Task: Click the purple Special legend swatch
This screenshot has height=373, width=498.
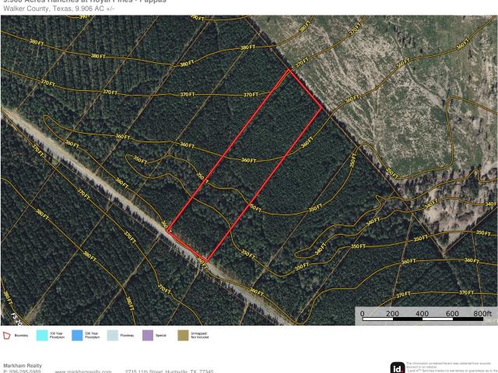Action: point(146,336)
